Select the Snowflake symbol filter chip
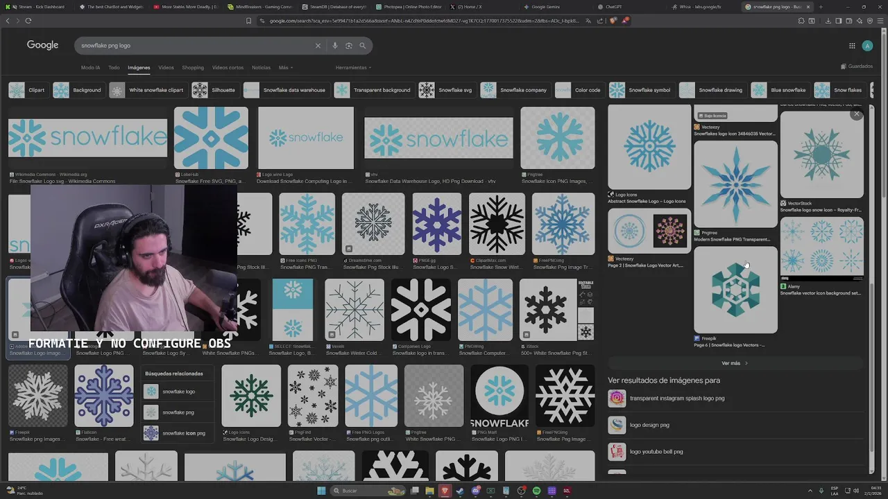Image resolution: width=888 pixels, height=499 pixels. point(641,90)
